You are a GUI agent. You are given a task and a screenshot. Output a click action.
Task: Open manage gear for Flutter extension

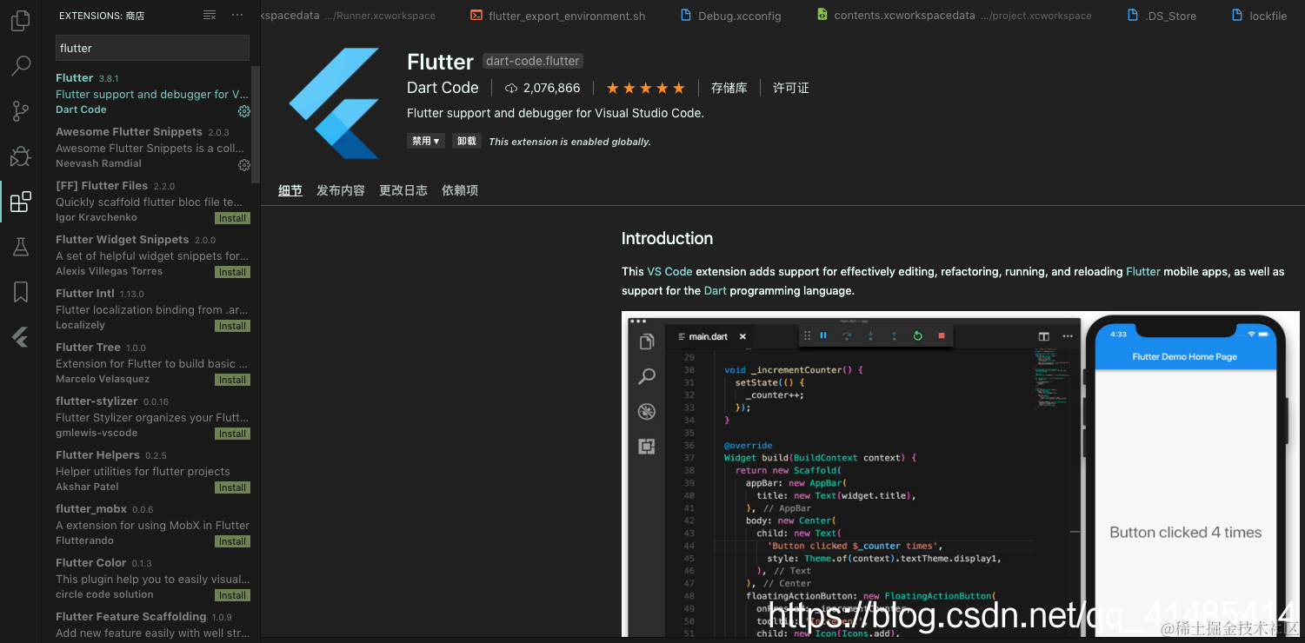click(244, 111)
